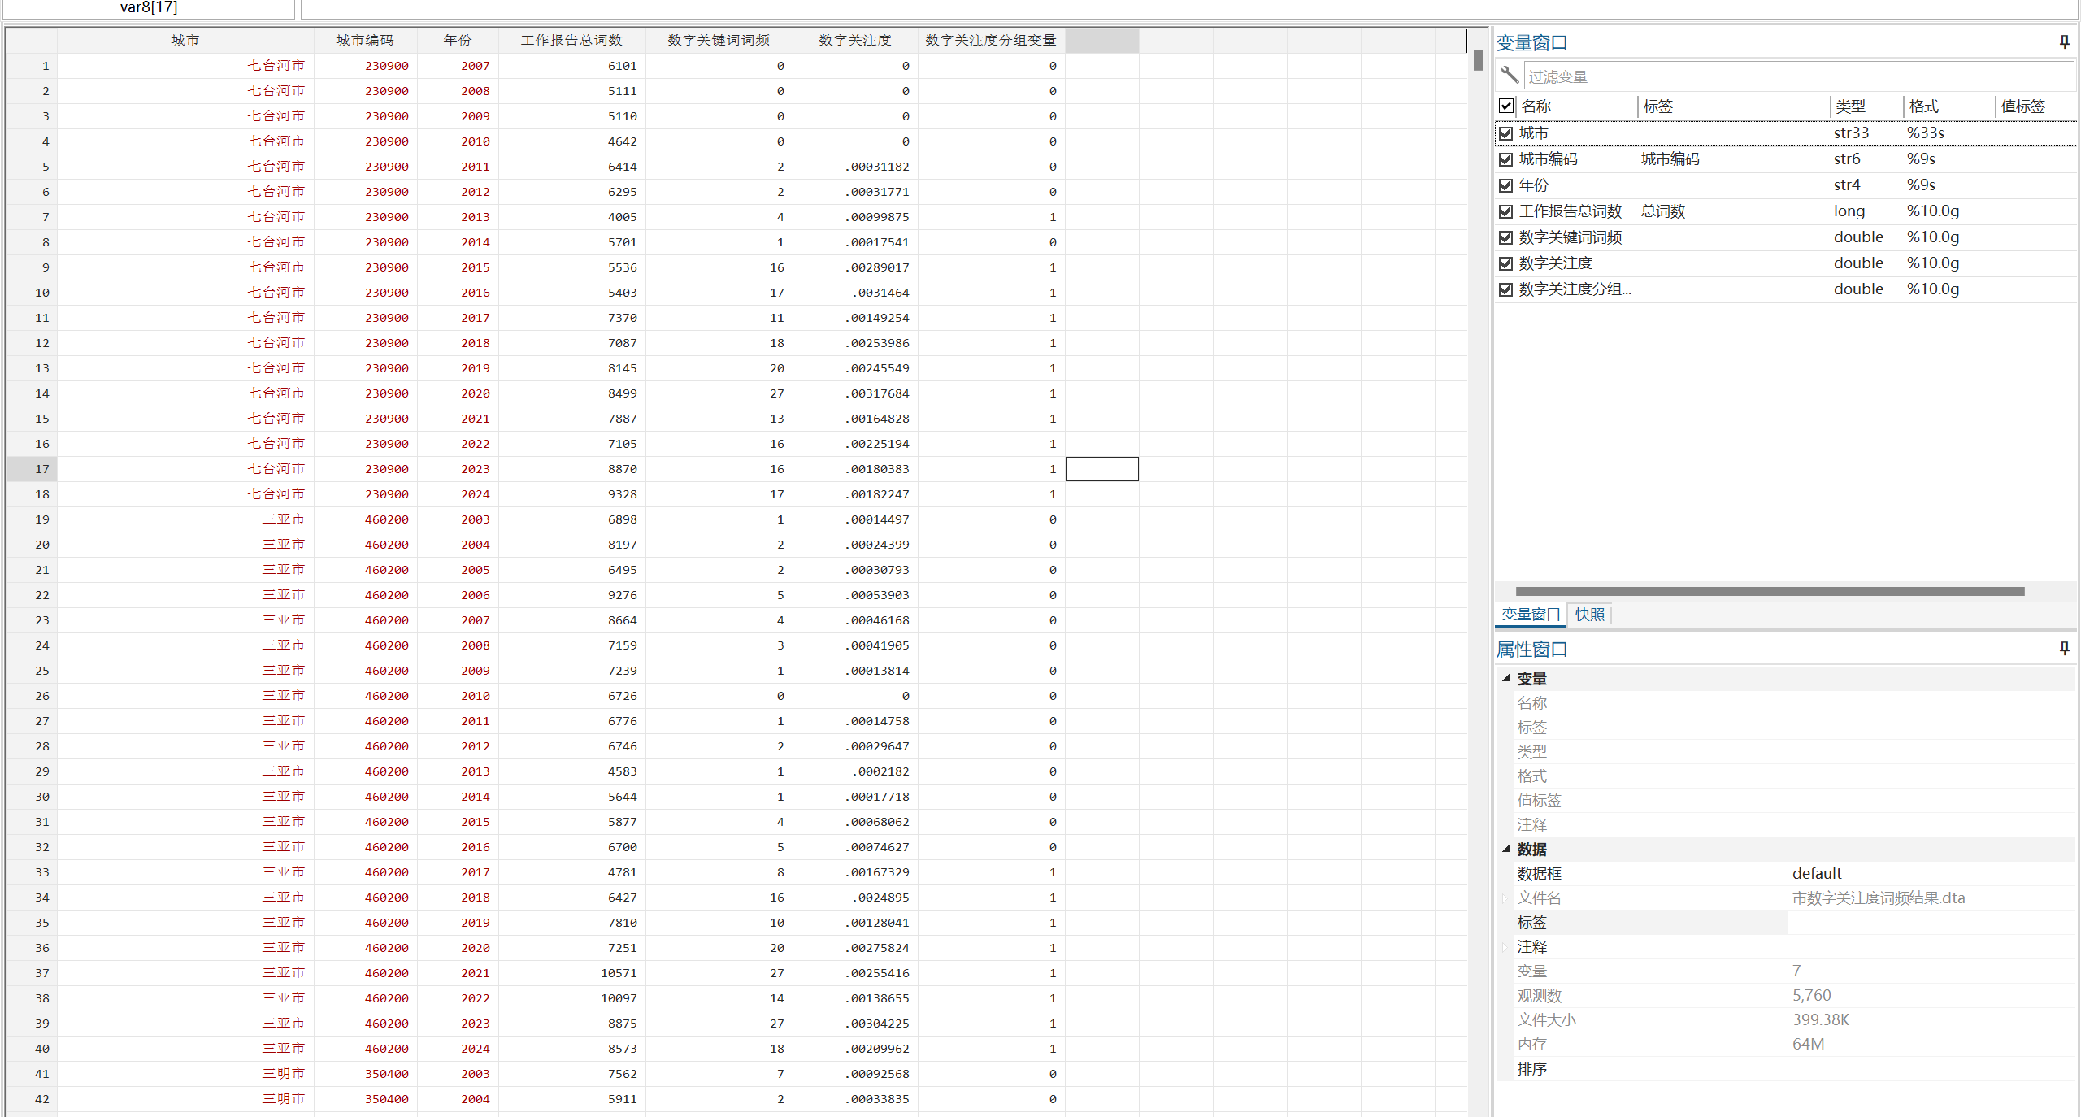Image resolution: width=2081 pixels, height=1117 pixels.
Task: Collapse the 变量 section in properties
Action: coord(1506,678)
